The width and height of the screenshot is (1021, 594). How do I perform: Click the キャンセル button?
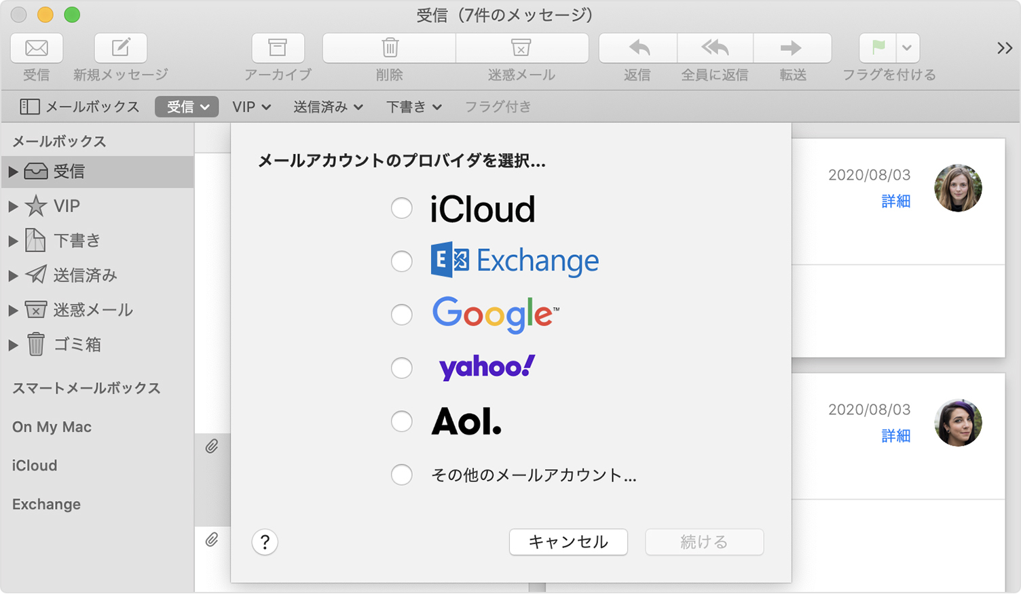(568, 542)
